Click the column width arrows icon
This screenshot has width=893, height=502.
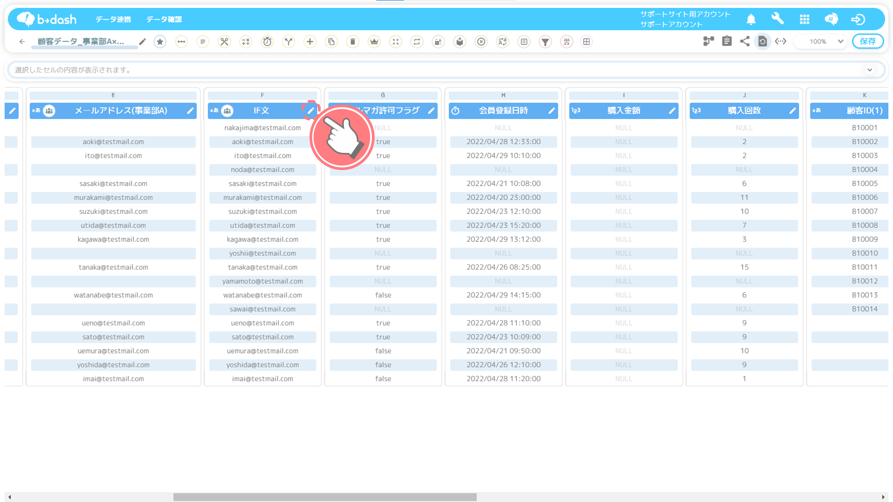780,41
